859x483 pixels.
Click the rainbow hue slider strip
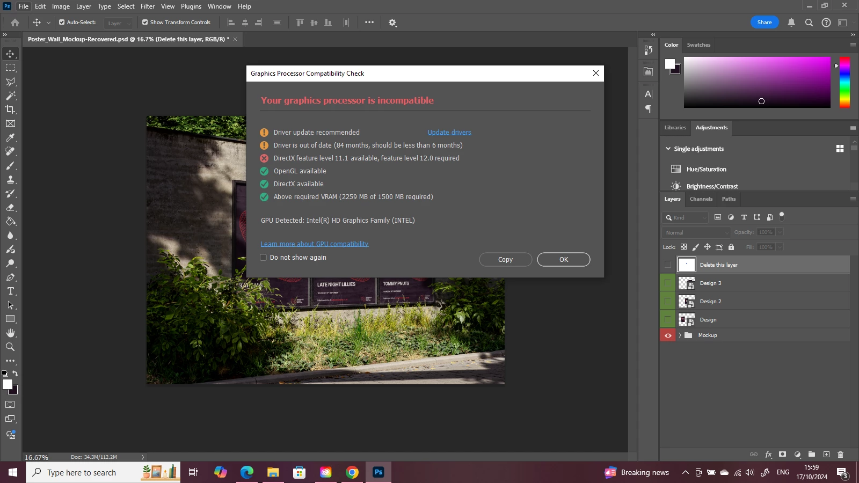tap(845, 82)
